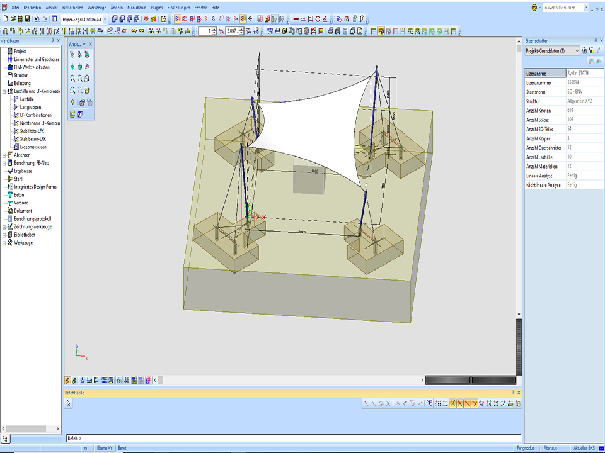The image size is (605, 453).
Task: Toggle Filter aus in status bar
Action: [x=550, y=448]
